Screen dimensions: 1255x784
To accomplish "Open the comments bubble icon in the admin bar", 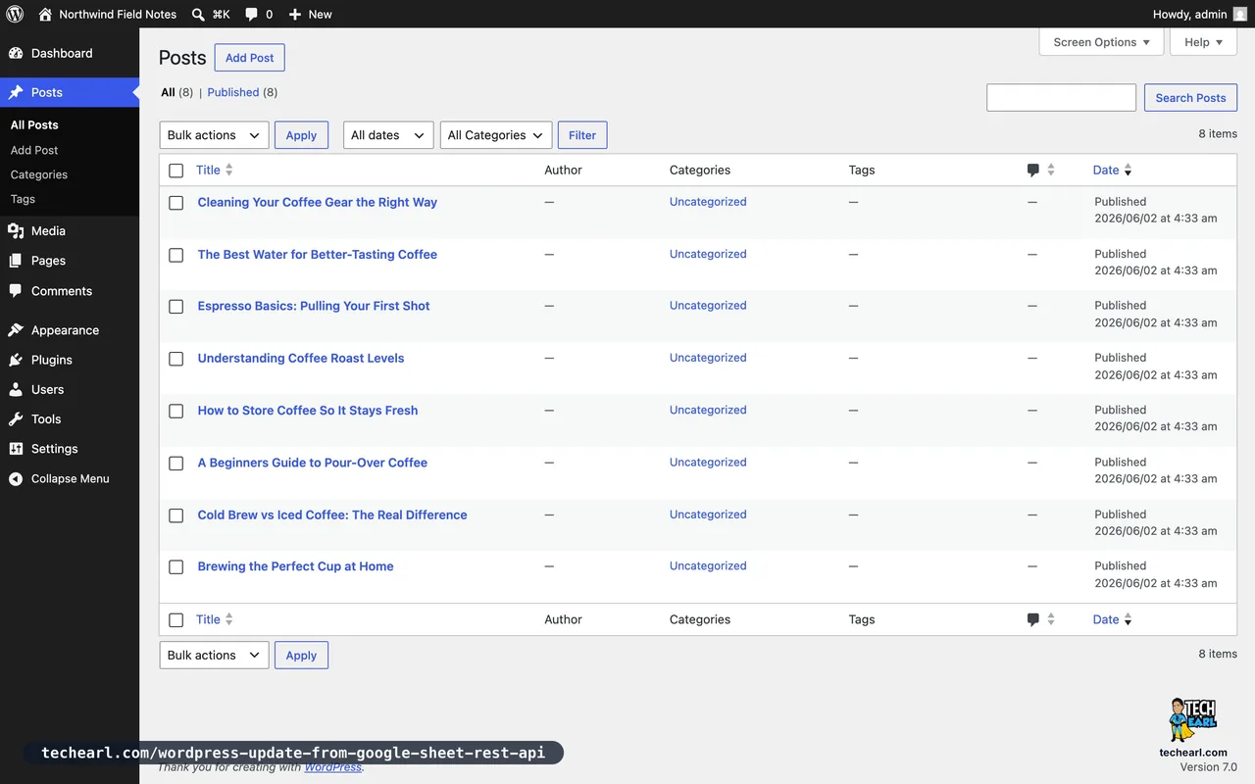I will coord(252,14).
